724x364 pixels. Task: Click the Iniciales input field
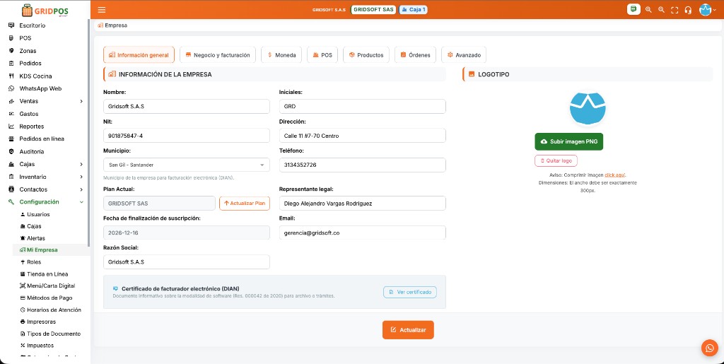363,107
